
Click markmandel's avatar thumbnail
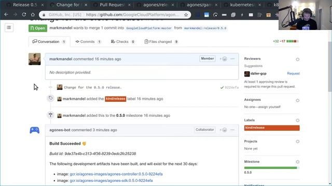point(35,59)
